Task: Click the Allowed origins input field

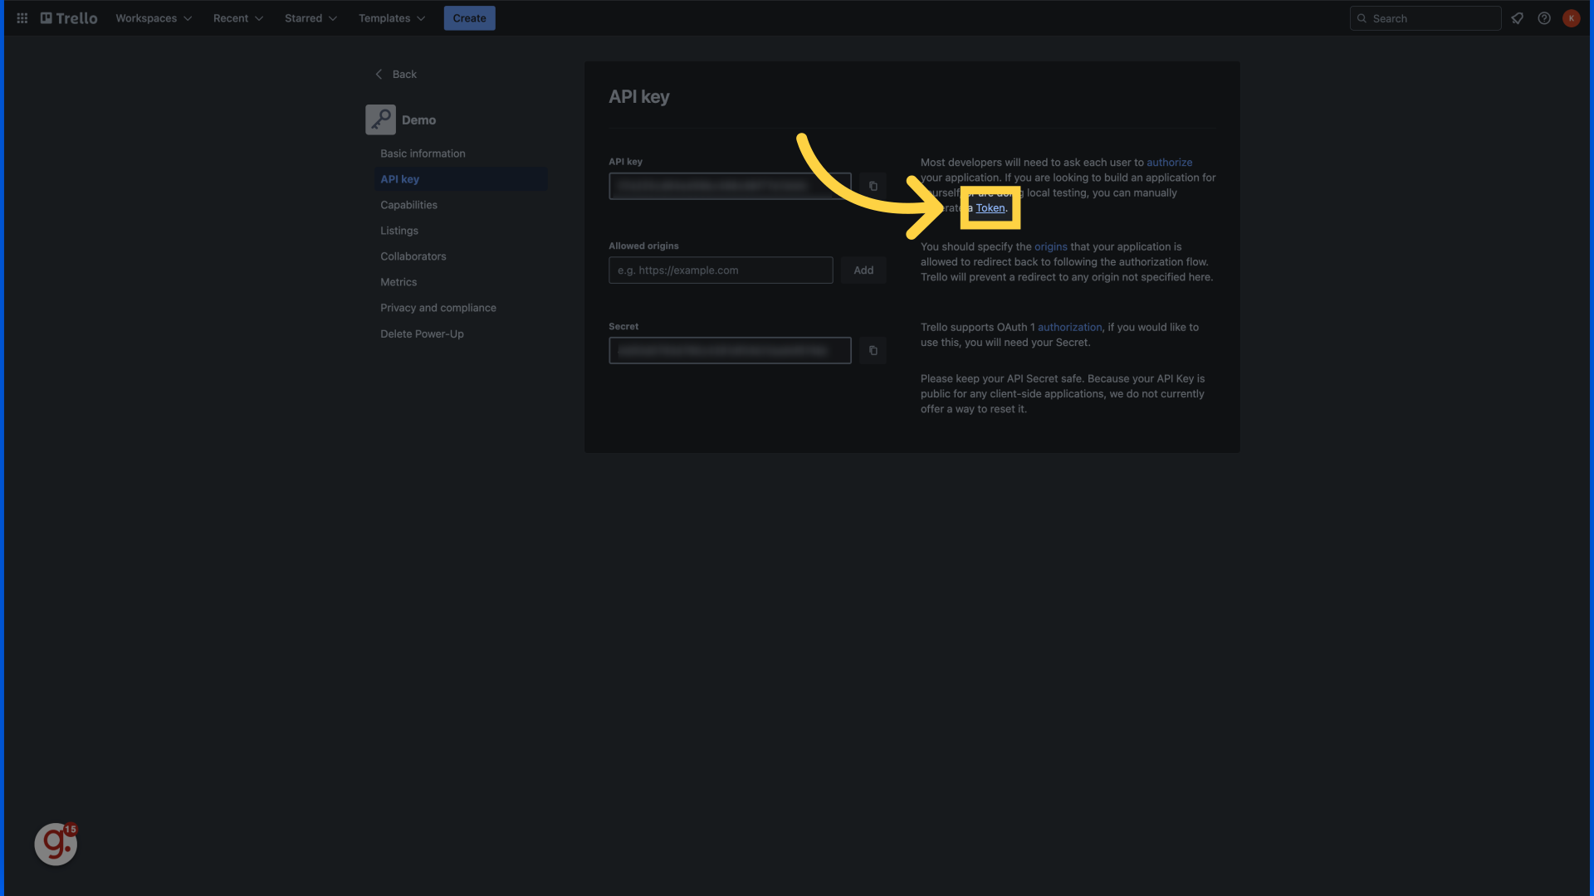Action: coord(721,270)
